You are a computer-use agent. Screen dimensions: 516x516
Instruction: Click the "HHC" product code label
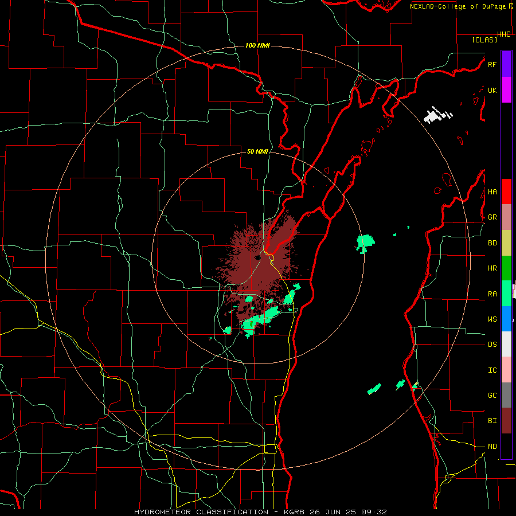(x=504, y=34)
